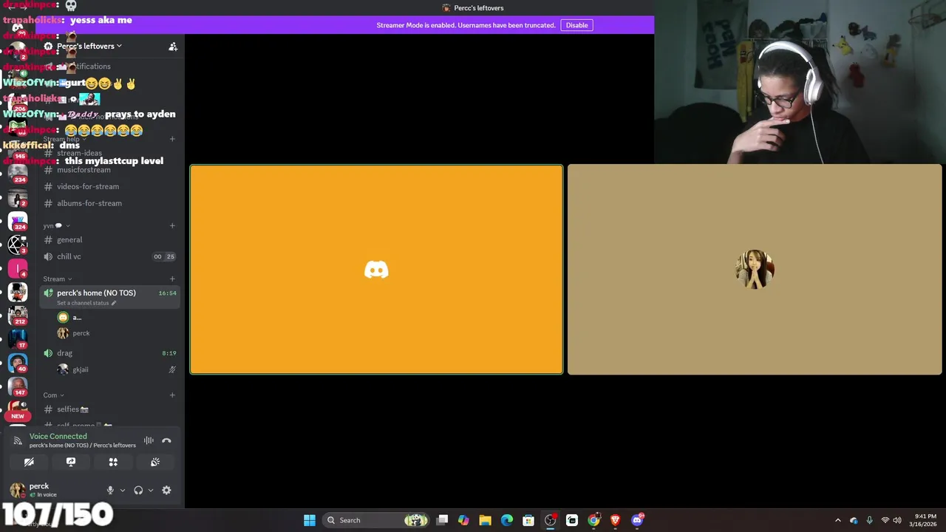Screen dimensions: 946x532
Task: Select the tan avatar video tile
Action: click(x=755, y=270)
